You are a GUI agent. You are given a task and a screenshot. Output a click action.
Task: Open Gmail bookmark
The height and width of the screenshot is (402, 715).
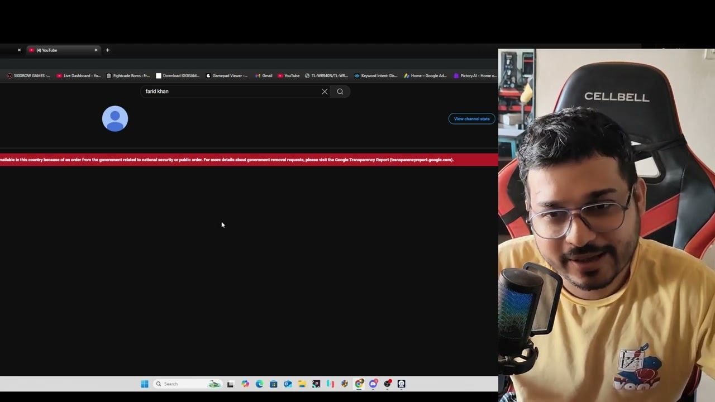[264, 75]
